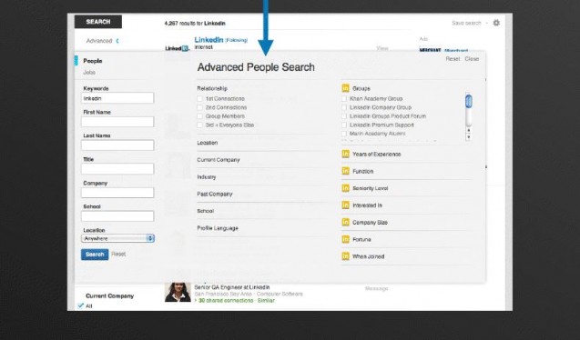Click the Similar link in the result

pyautogui.click(x=266, y=301)
